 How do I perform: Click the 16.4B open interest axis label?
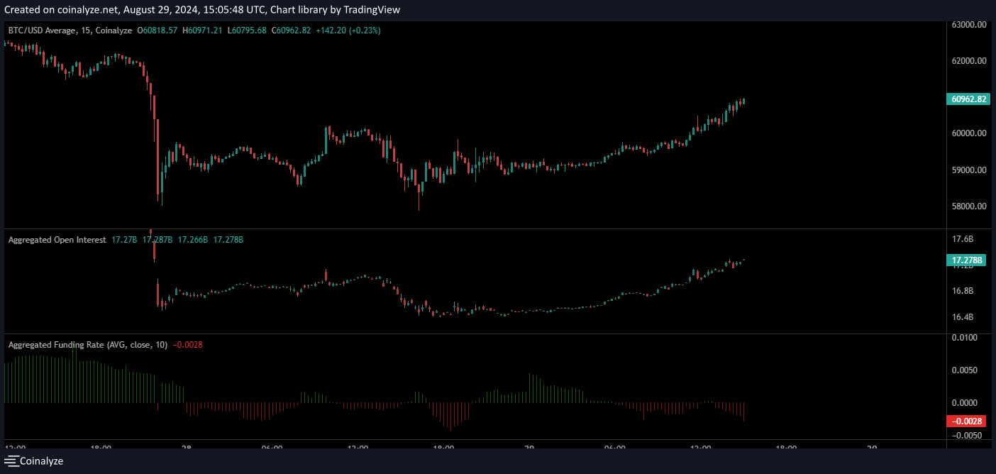coord(962,317)
